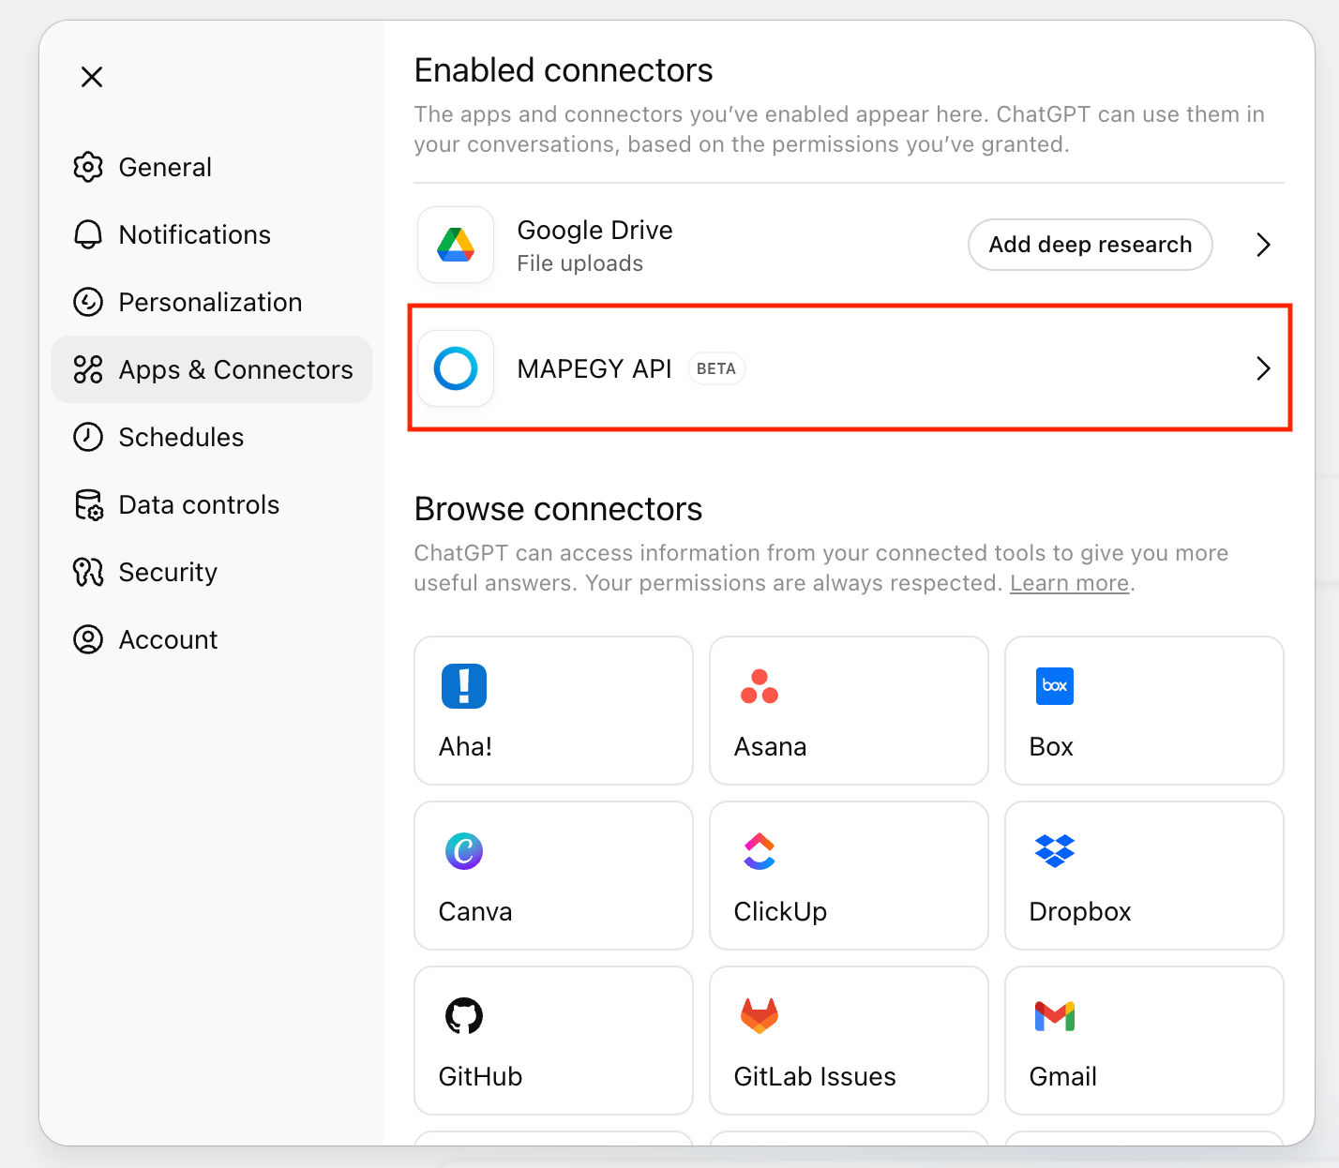The image size is (1339, 1168).
Task: Click the GitLab fox logo
Action: (x=760, y=1016)
